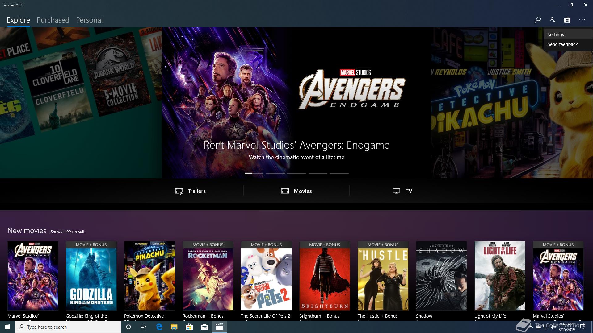Click the title 'Pokémon Detective'
Screen dimensions: 593x333
coord(144,316)
